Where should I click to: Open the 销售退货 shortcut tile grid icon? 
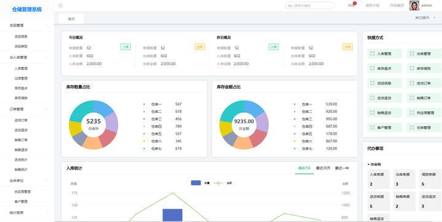[x=372, y=113]
